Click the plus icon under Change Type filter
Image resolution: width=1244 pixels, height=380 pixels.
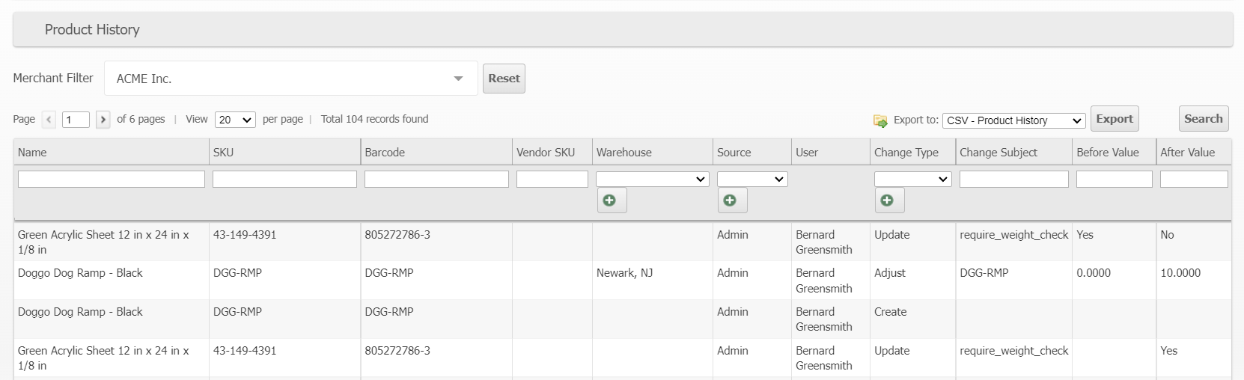click(888, 200)
